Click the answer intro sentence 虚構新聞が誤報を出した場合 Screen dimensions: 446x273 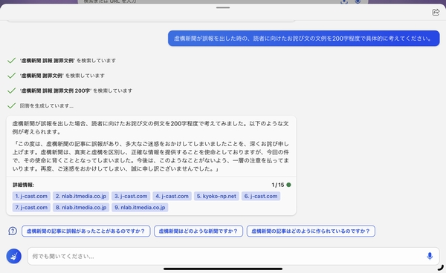pyautogui.click(x=151, y=128)
